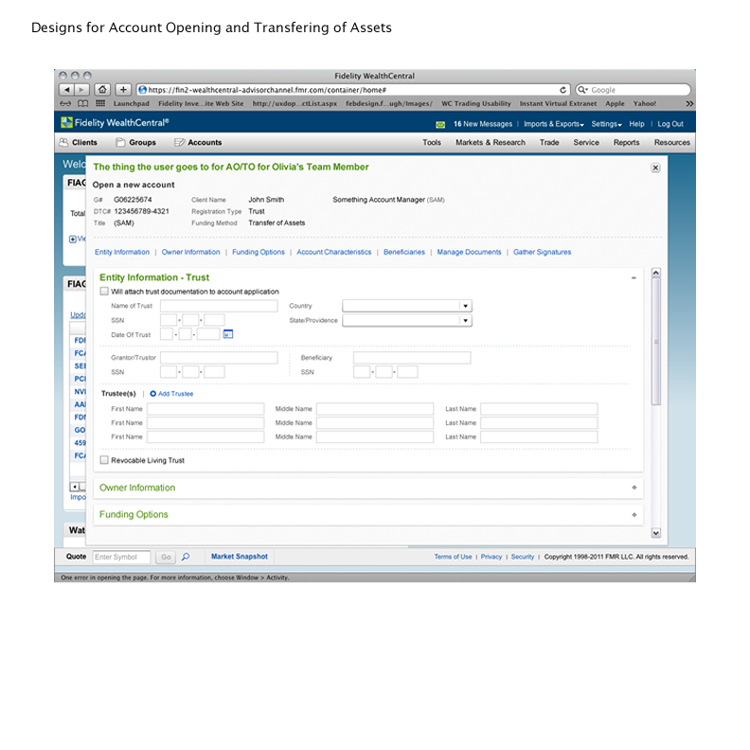Enable the Revocable Living Trust checkbox
The image size is (750, 750).
pyautogui.click(x=104, y=460)
